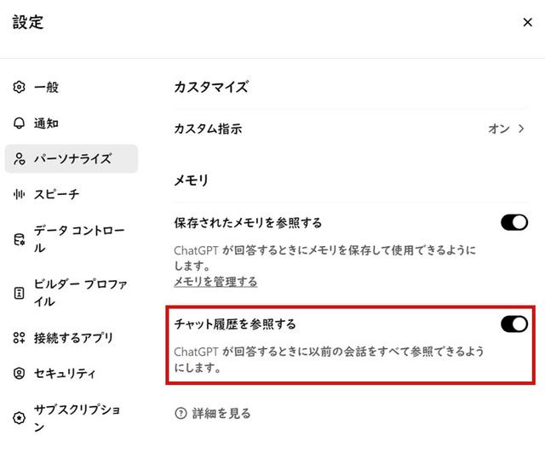545x458 pixels.
Task: Click the question mark help icon
Action: pyautogui.click(x=180, y=414)
